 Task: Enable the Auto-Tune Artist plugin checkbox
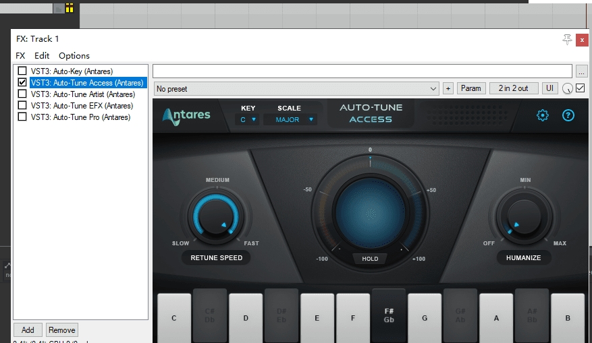click(22, 94)
